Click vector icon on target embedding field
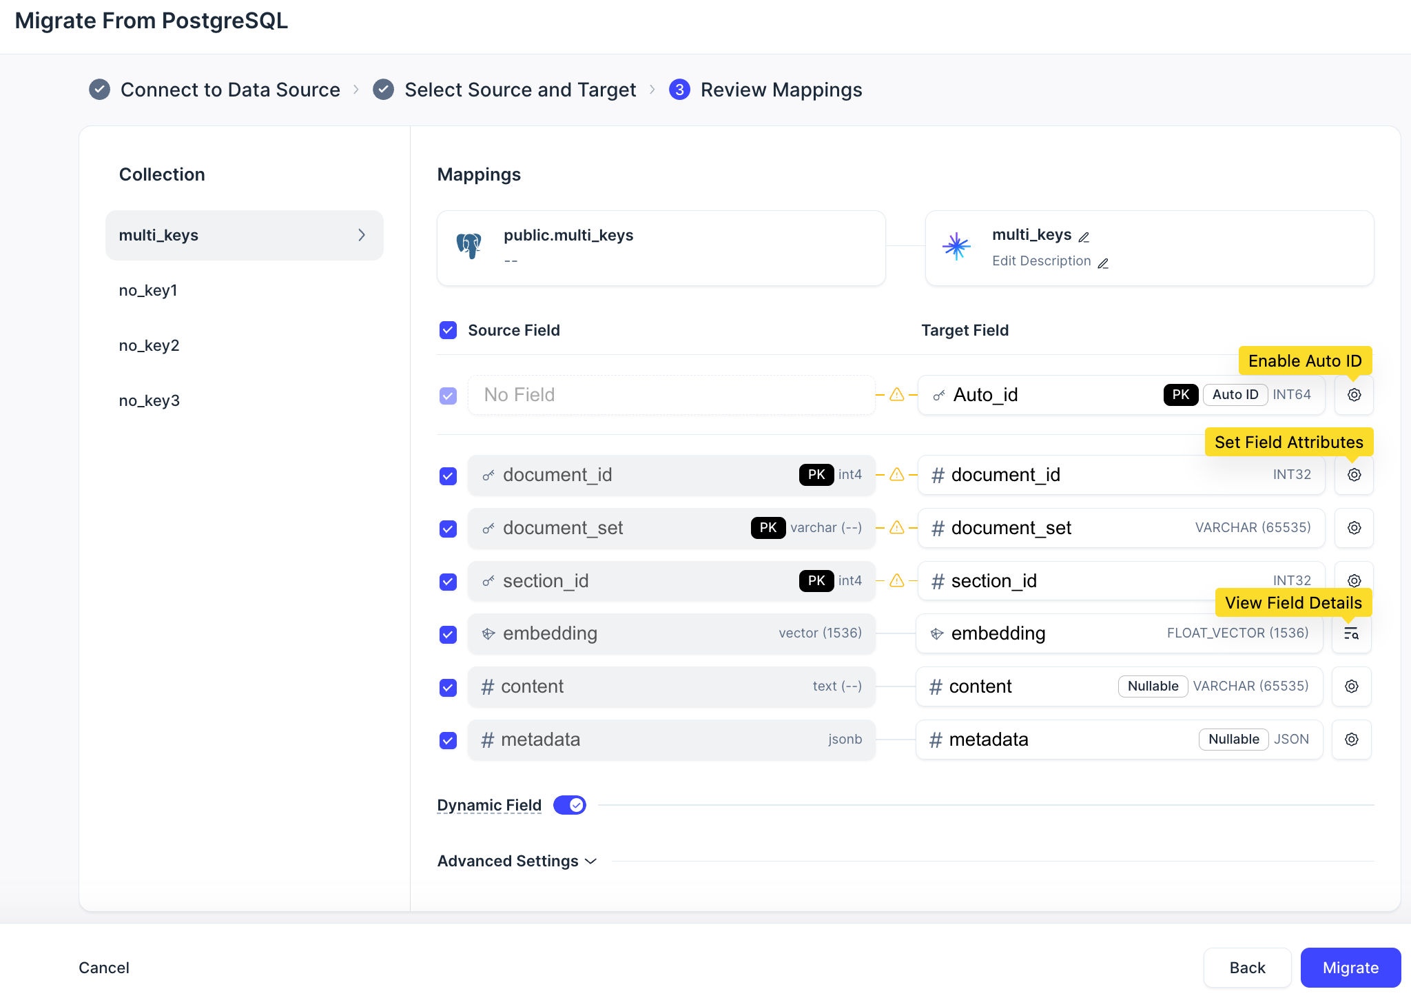 (937, 634)
